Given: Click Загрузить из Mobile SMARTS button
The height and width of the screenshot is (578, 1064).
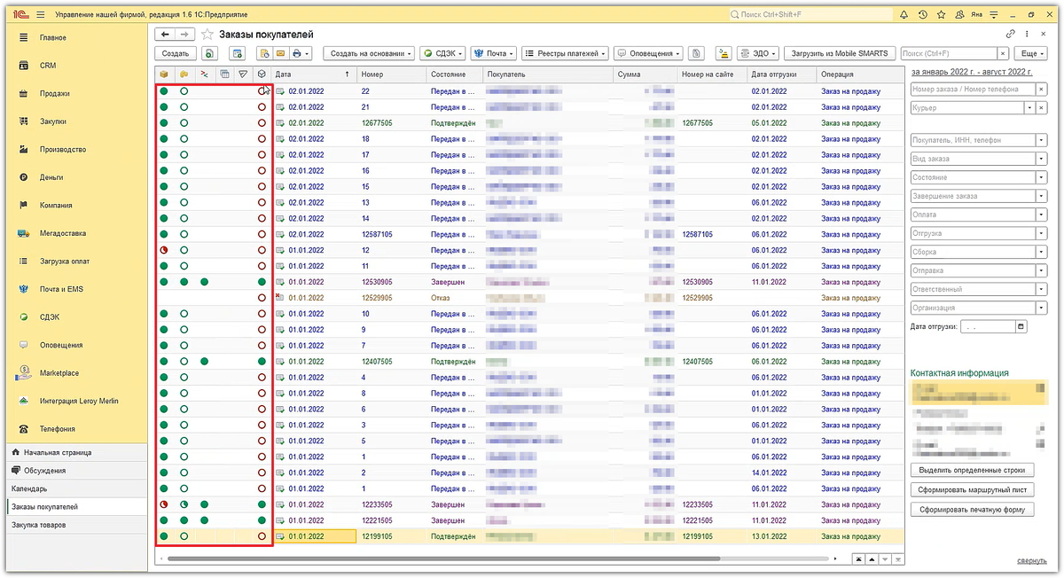Looking at the screenshot, I should 839,53.
